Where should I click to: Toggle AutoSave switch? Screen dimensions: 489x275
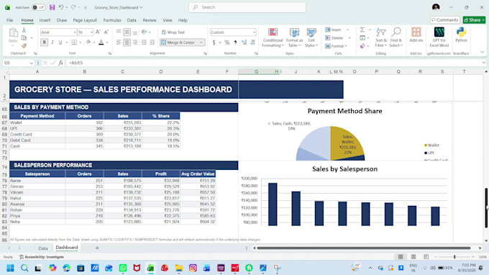click(x=38, y=7)
